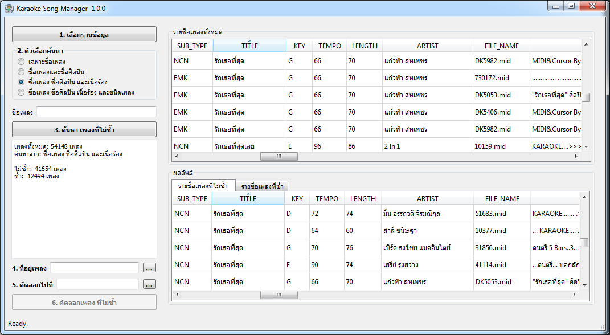Sort results table by ARTIST header
The width and height of the screenshot is (610, 335).
coord(428,198)
